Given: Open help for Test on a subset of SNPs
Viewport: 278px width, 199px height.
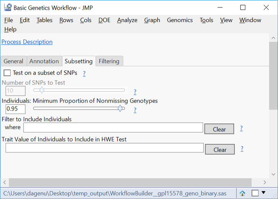Looking at the screenshot, I should click(84, 73).
